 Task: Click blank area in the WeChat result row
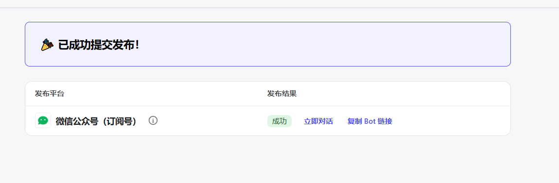click(449, 121)
